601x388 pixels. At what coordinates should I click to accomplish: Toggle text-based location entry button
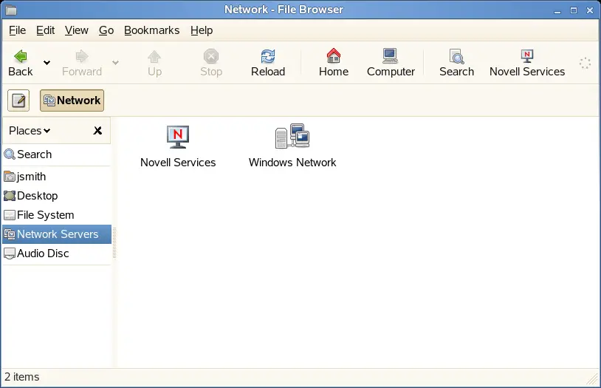(x=18, y=101)
